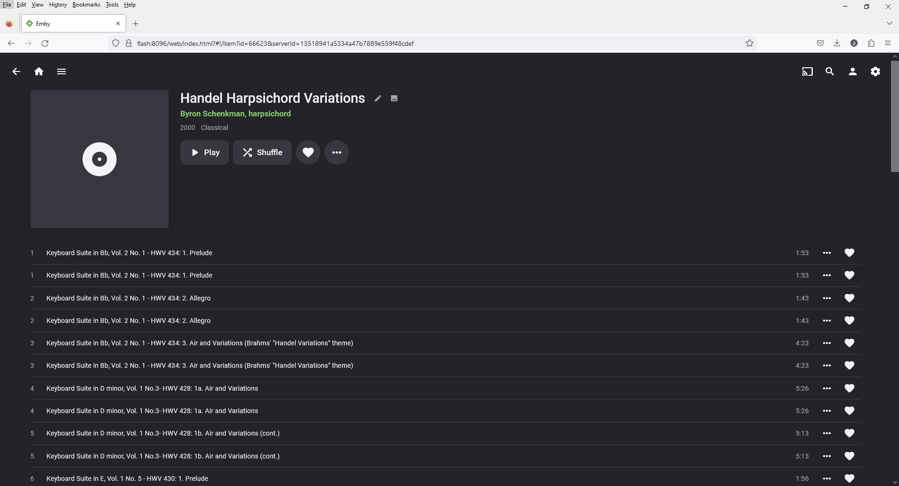
Task: Open the Emby user profile icon
Action: coord(853,71)
